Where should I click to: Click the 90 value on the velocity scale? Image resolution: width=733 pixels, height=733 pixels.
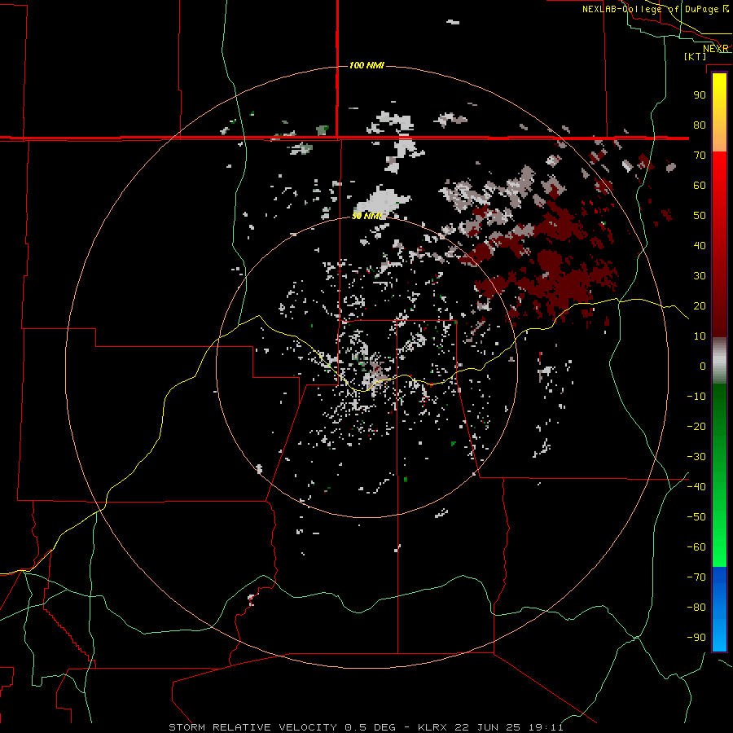point(700,95)
